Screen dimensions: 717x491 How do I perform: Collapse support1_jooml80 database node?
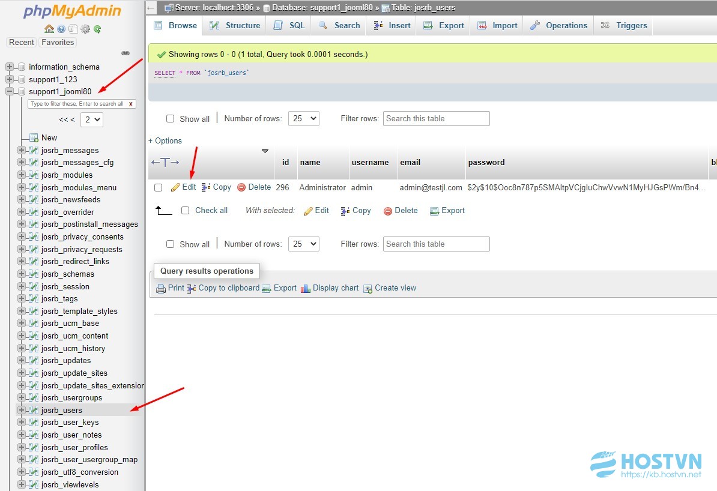point(9,91)
